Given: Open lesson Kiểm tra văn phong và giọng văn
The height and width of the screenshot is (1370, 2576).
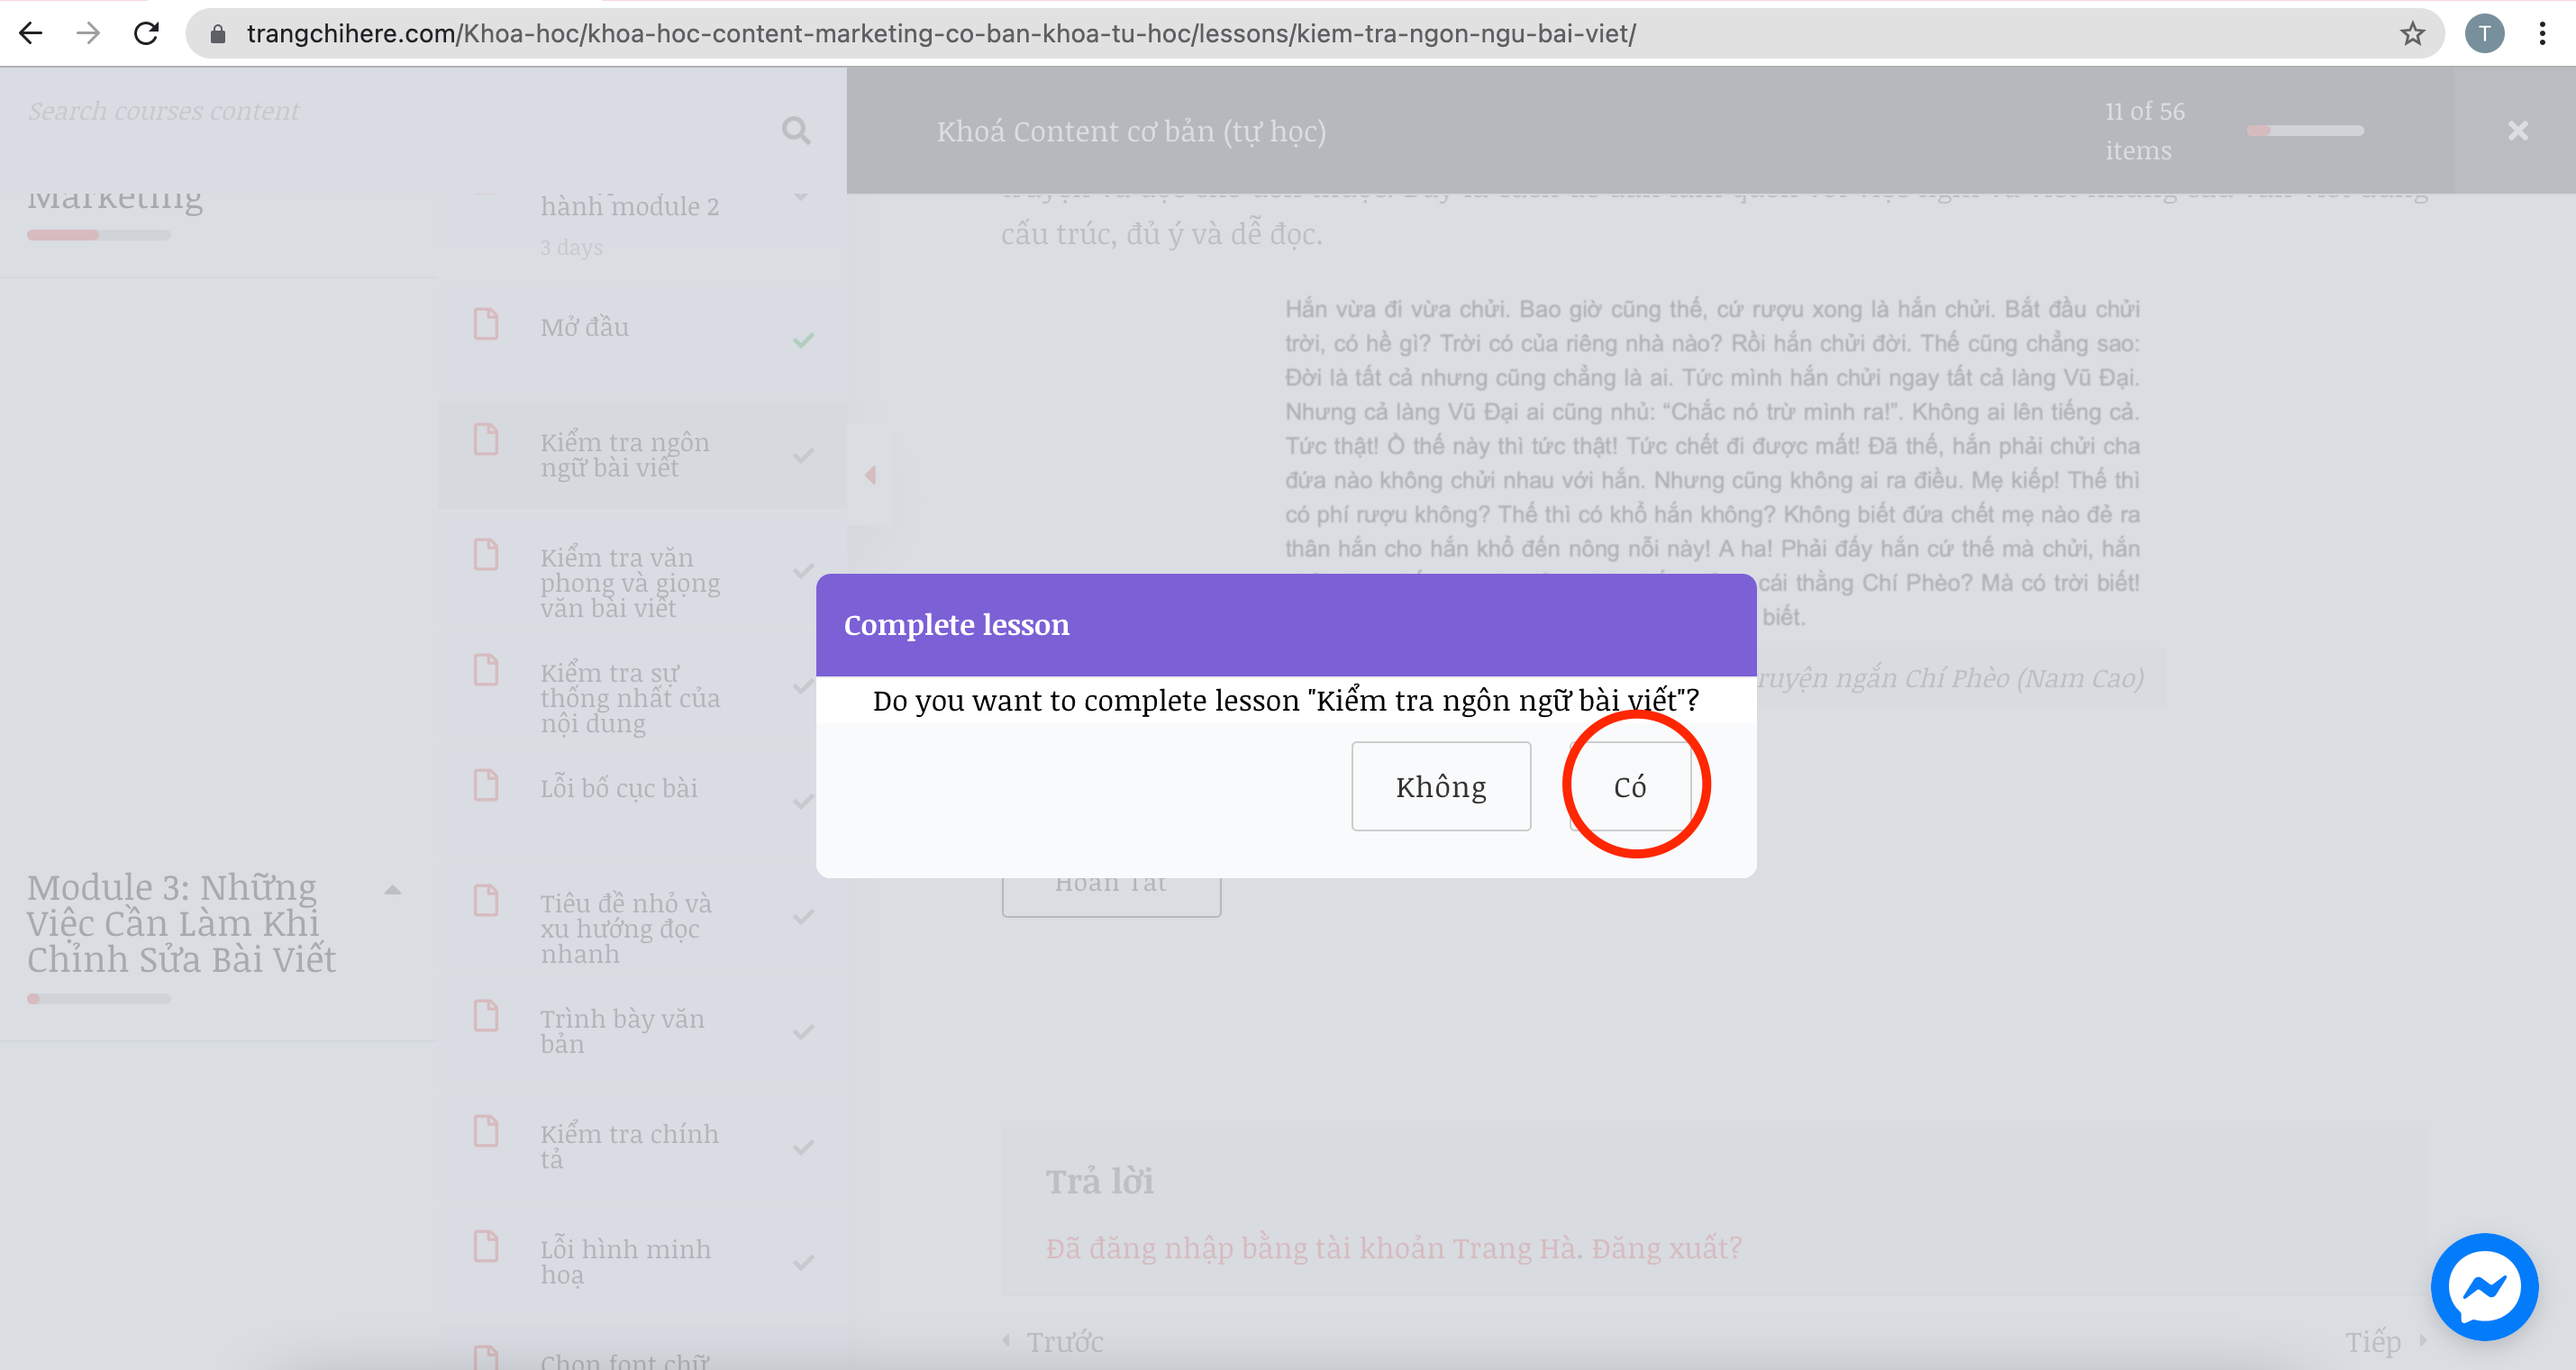Looking at the screenshot, I should point(630,583).
